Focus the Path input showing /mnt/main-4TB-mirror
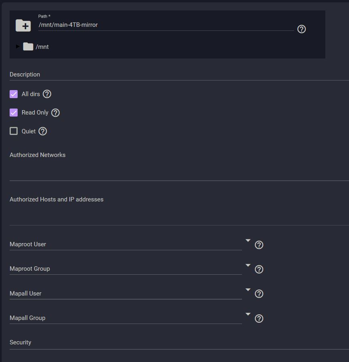349x362 pixels. (x=166, y=25)
